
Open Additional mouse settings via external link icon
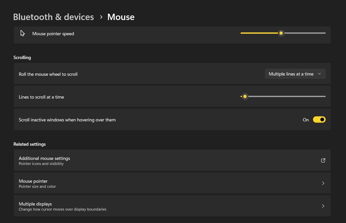click(x=323, y=160)
